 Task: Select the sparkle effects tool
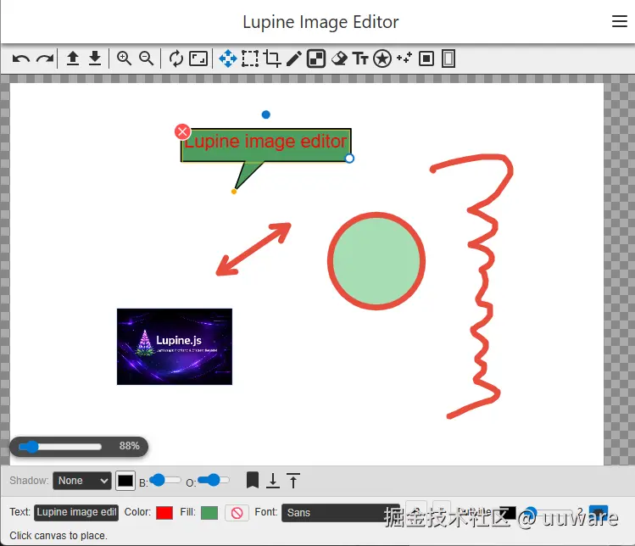(x=404, y=58)
